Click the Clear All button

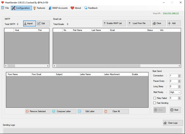(x=116, y=111)
